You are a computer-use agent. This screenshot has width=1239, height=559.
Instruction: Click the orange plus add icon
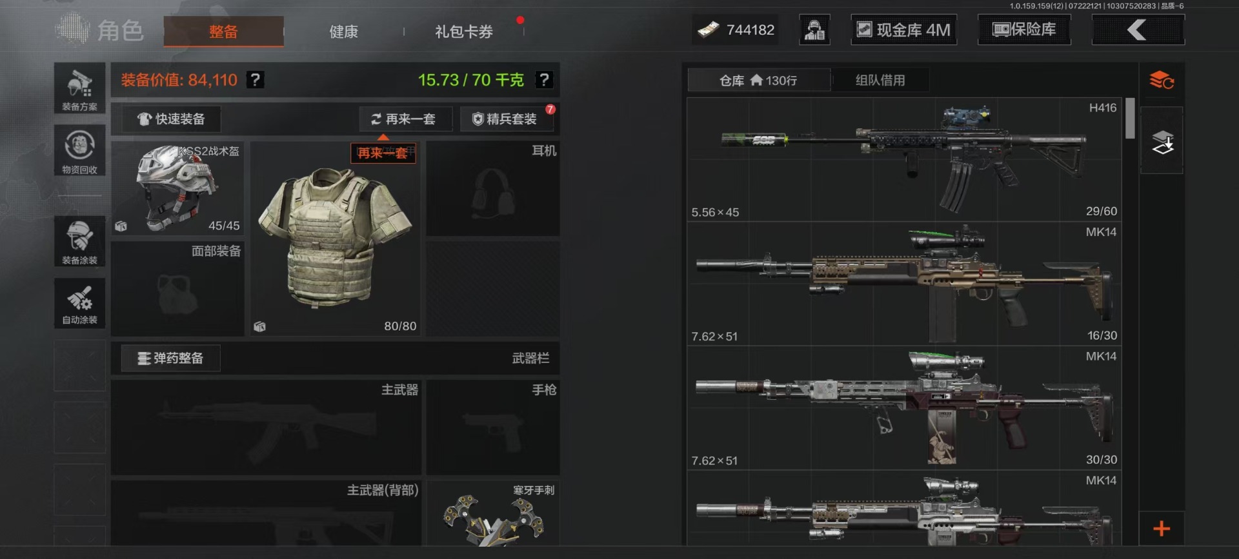1162,529
